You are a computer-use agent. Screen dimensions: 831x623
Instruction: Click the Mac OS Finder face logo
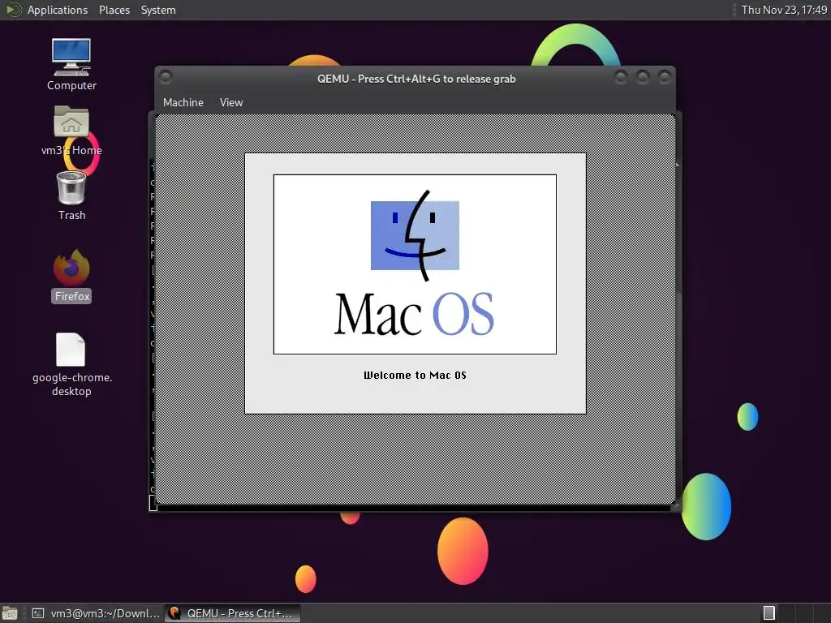pos(415,235)
